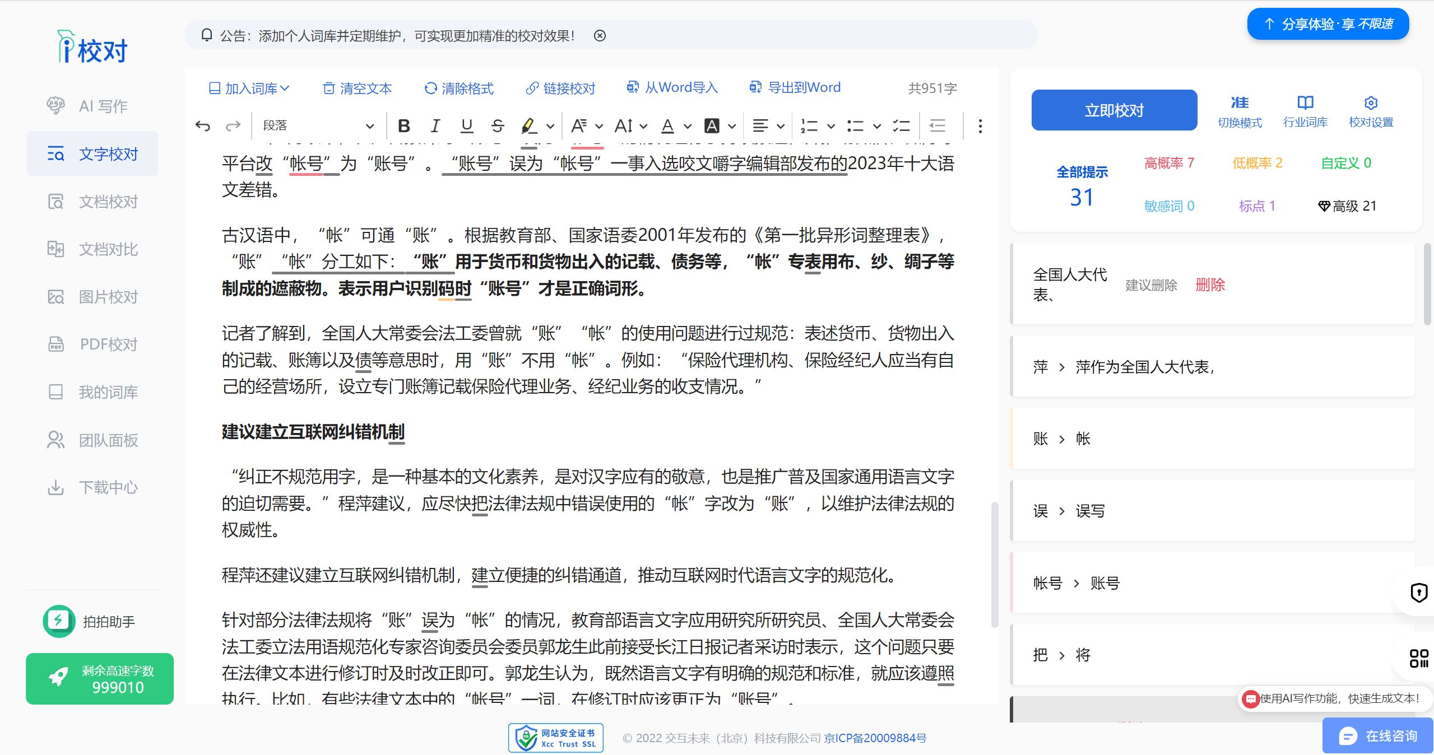The height and width of the screenshot is (755, 1434).
Task: Open 行业词库 industry dictionary
Action: coord(1305,112)
